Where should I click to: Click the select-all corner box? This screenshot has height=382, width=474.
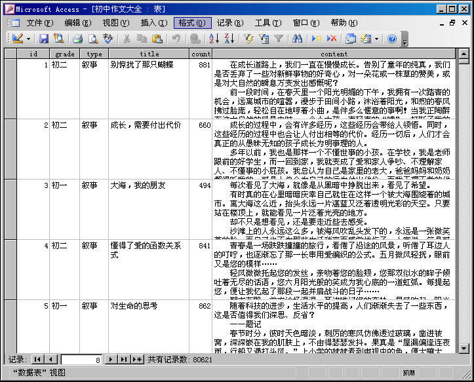[x=10, y=54]
